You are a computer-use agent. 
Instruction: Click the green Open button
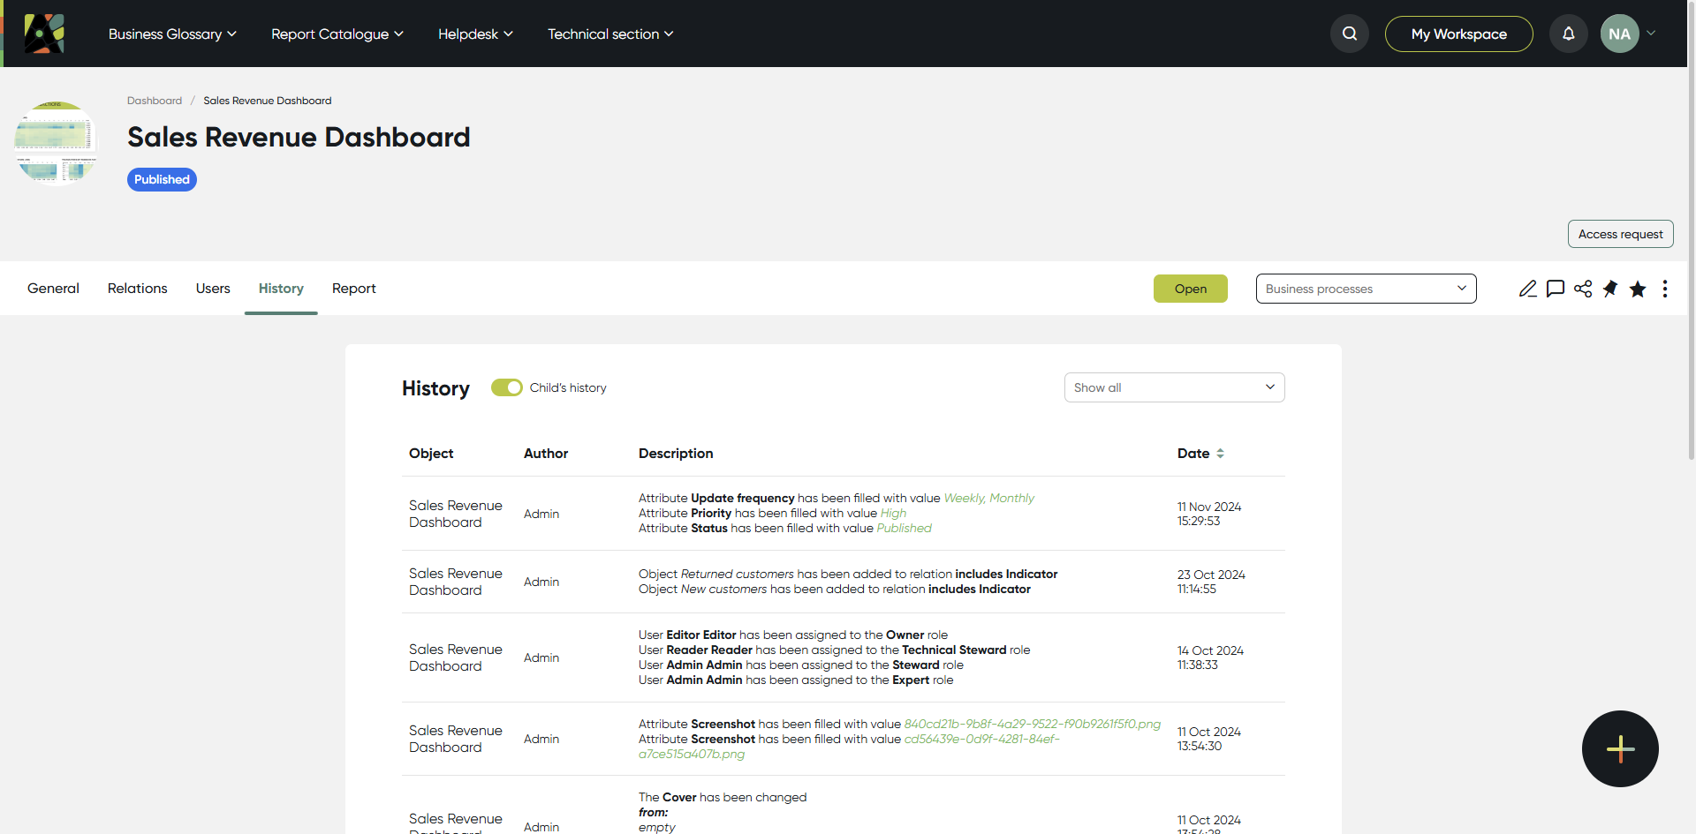pyautogui.click(x=1190, y=289)
